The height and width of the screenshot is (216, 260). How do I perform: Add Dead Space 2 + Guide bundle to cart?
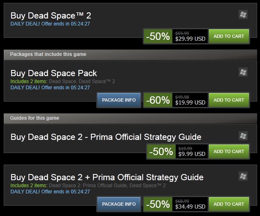(x=228, y=204)
